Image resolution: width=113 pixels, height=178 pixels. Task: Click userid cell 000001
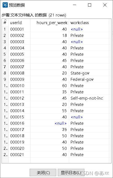(20, 29)
